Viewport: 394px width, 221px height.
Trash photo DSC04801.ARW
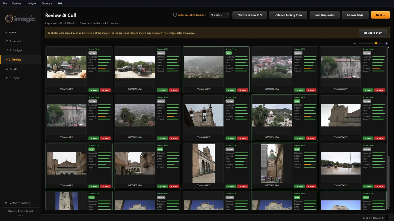(x=174, y=90)
